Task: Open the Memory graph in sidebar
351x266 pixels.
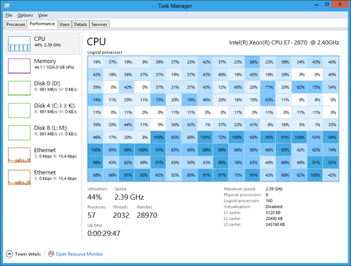Action: (19, 66)
